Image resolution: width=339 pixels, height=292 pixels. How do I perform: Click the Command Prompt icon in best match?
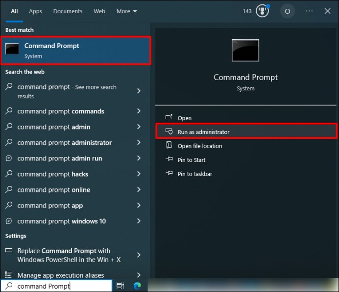12,49
